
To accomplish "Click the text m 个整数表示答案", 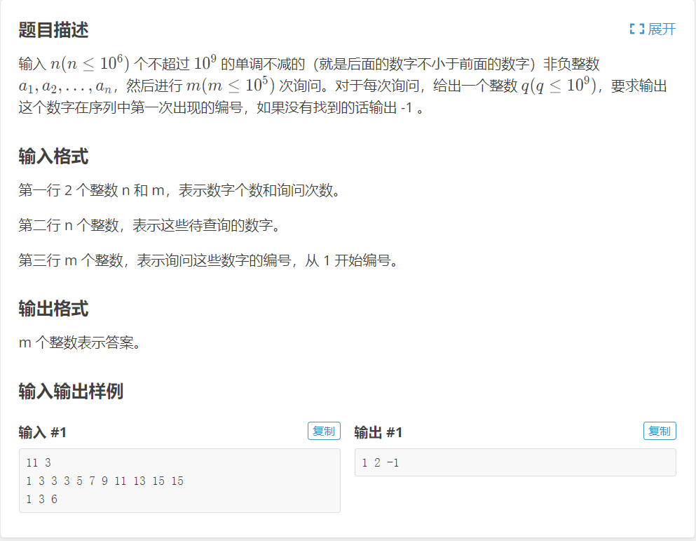I will [81, 342].
